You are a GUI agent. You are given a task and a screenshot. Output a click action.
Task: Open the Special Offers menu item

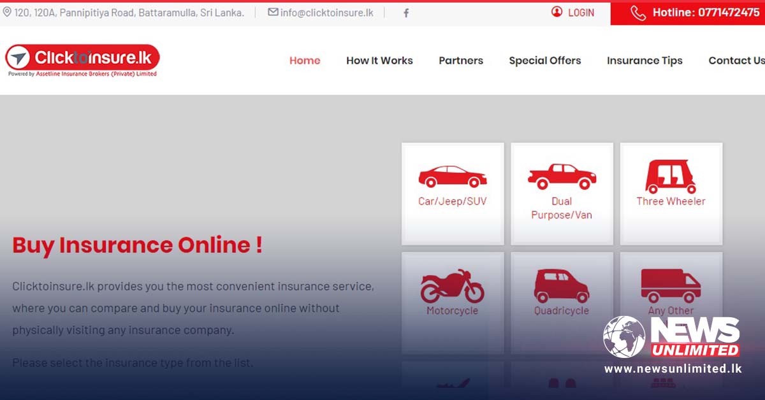click(545, 61)
